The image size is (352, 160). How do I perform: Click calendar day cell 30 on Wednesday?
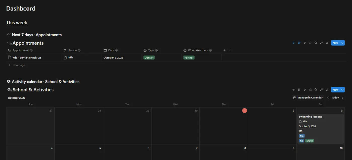175,126
